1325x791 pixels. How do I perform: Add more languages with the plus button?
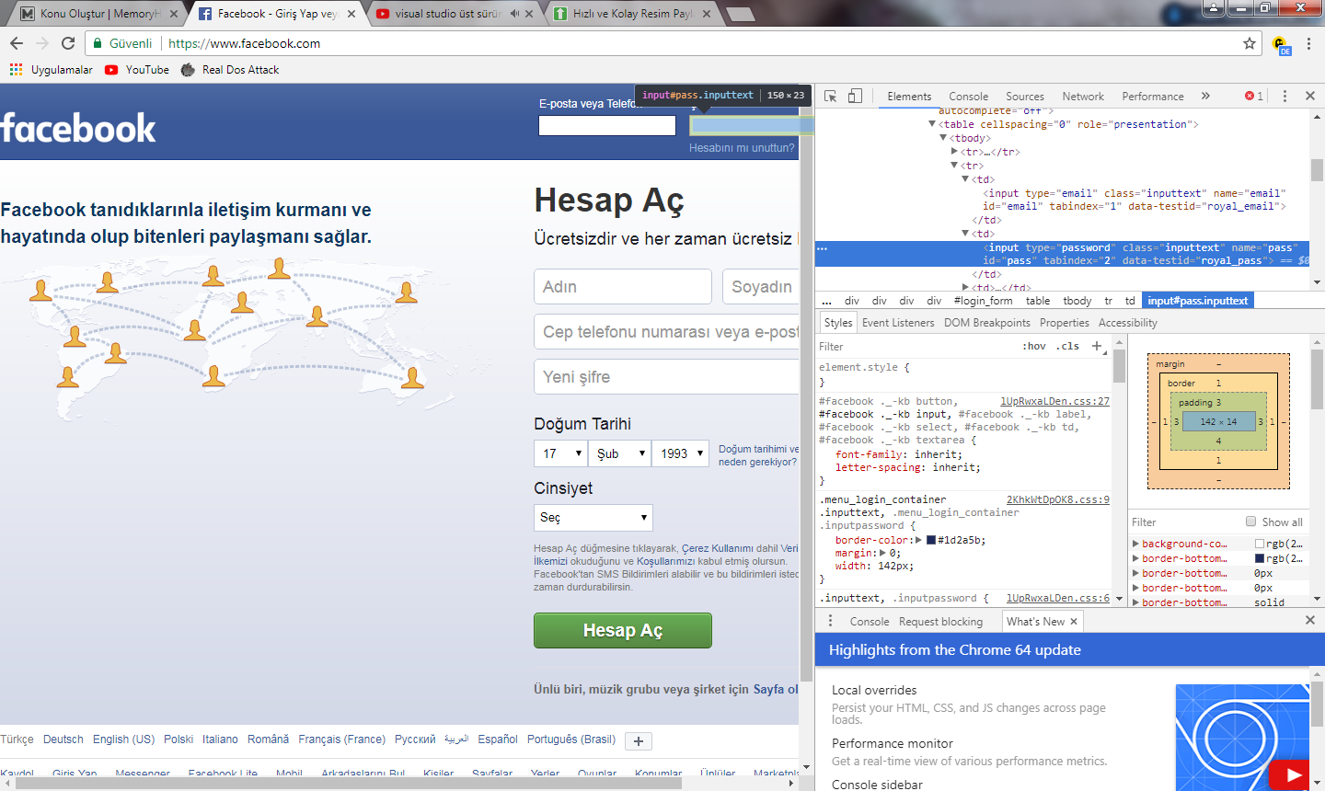[639, 740]
